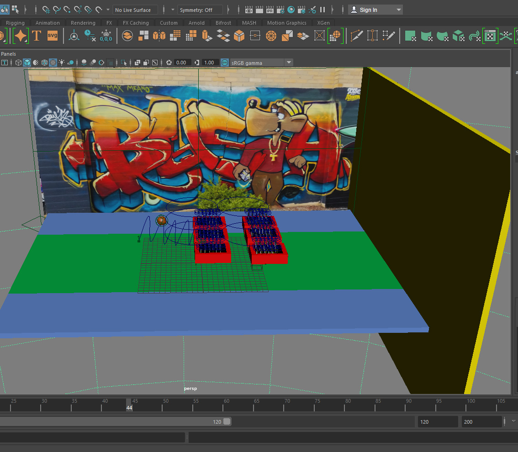Expand the dropdown arrow before Symmetry field
Screen dimensions: 518x452
[173, 10]
